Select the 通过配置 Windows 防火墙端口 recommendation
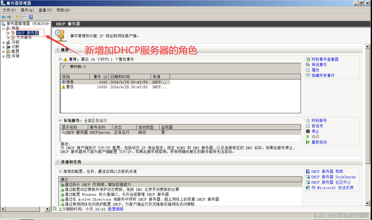This screenshot has height=220, width=372. (x=181, y=194)
